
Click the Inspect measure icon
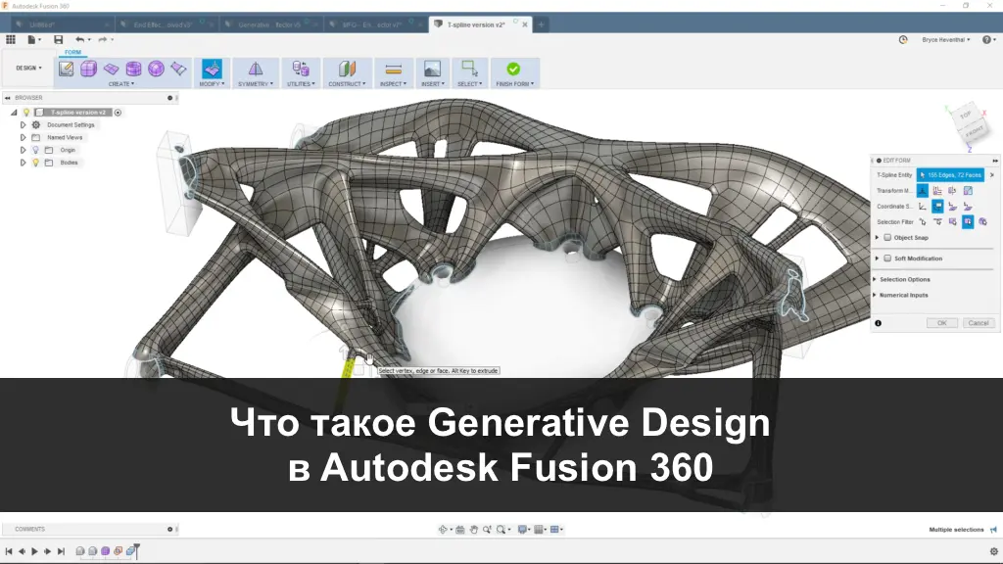point(394,69)
